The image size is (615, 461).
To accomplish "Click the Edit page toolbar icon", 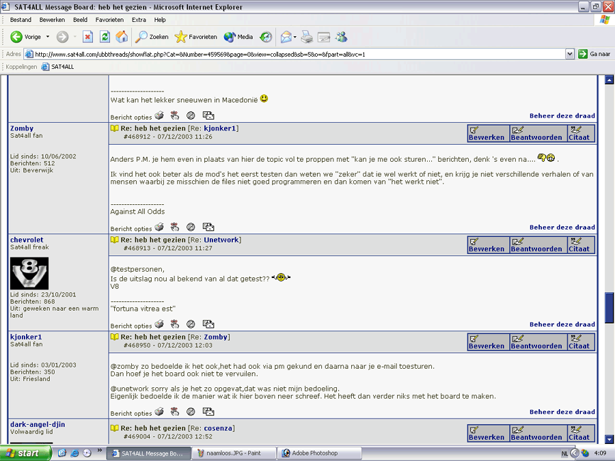I will click(324, 37).
